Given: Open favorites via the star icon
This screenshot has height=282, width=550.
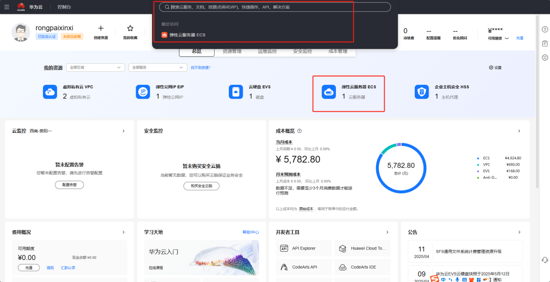Looking at the screenshot, I should click(x=130, y=29).
